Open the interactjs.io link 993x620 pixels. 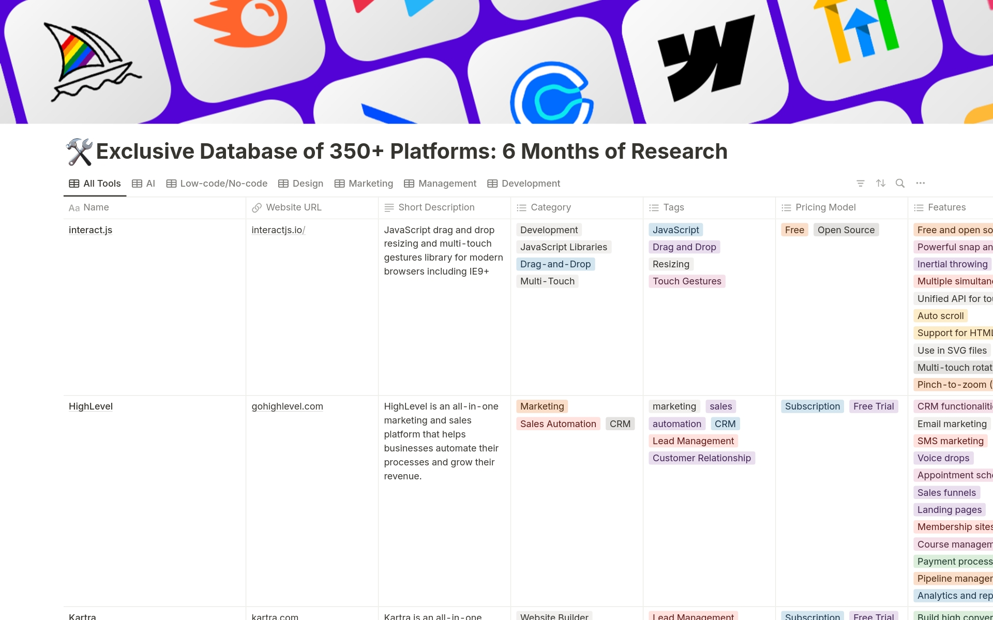(x=278, y=230)
